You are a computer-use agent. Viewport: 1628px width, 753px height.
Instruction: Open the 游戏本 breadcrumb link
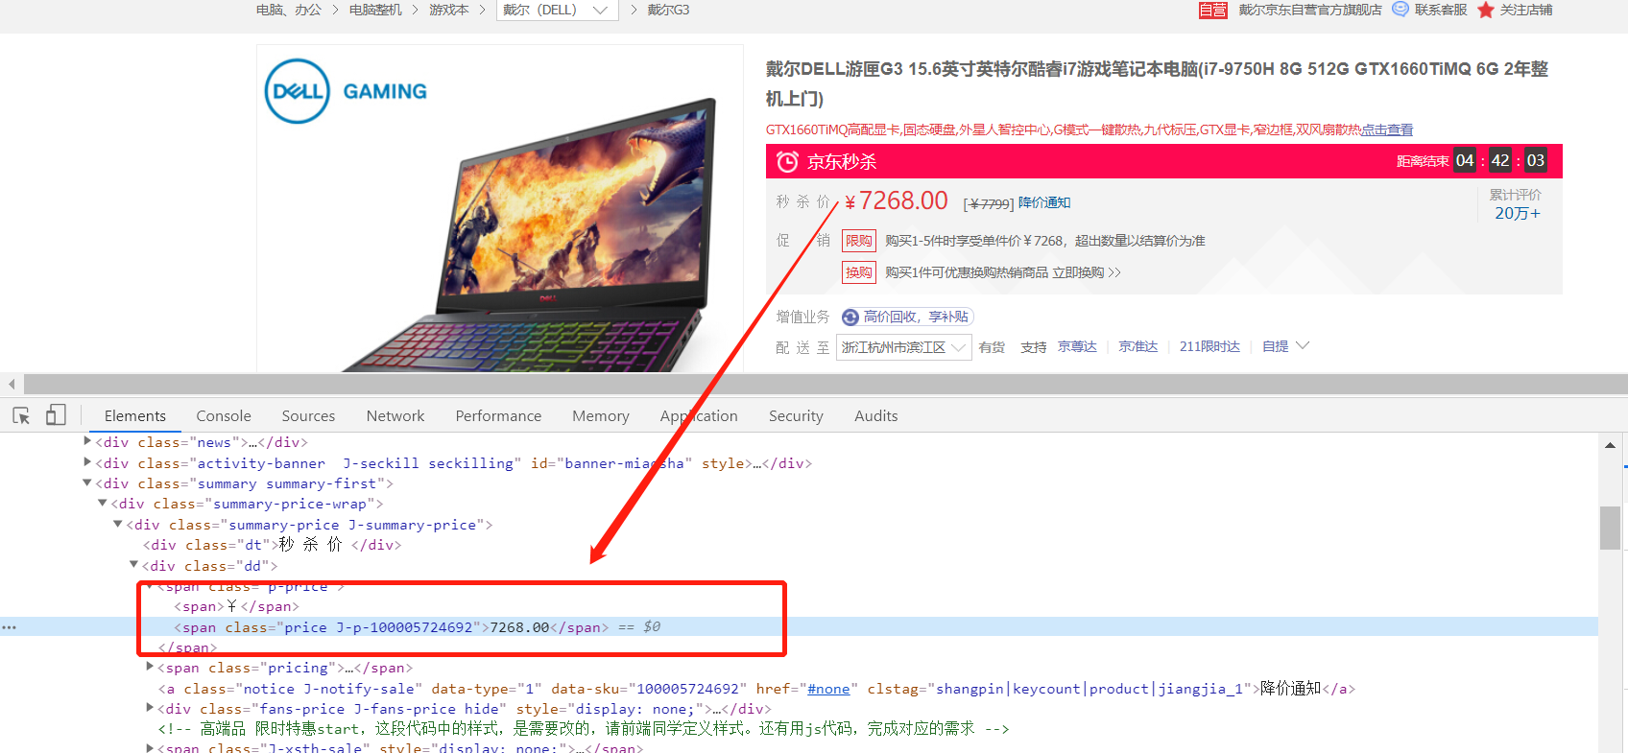coord(448,10)
